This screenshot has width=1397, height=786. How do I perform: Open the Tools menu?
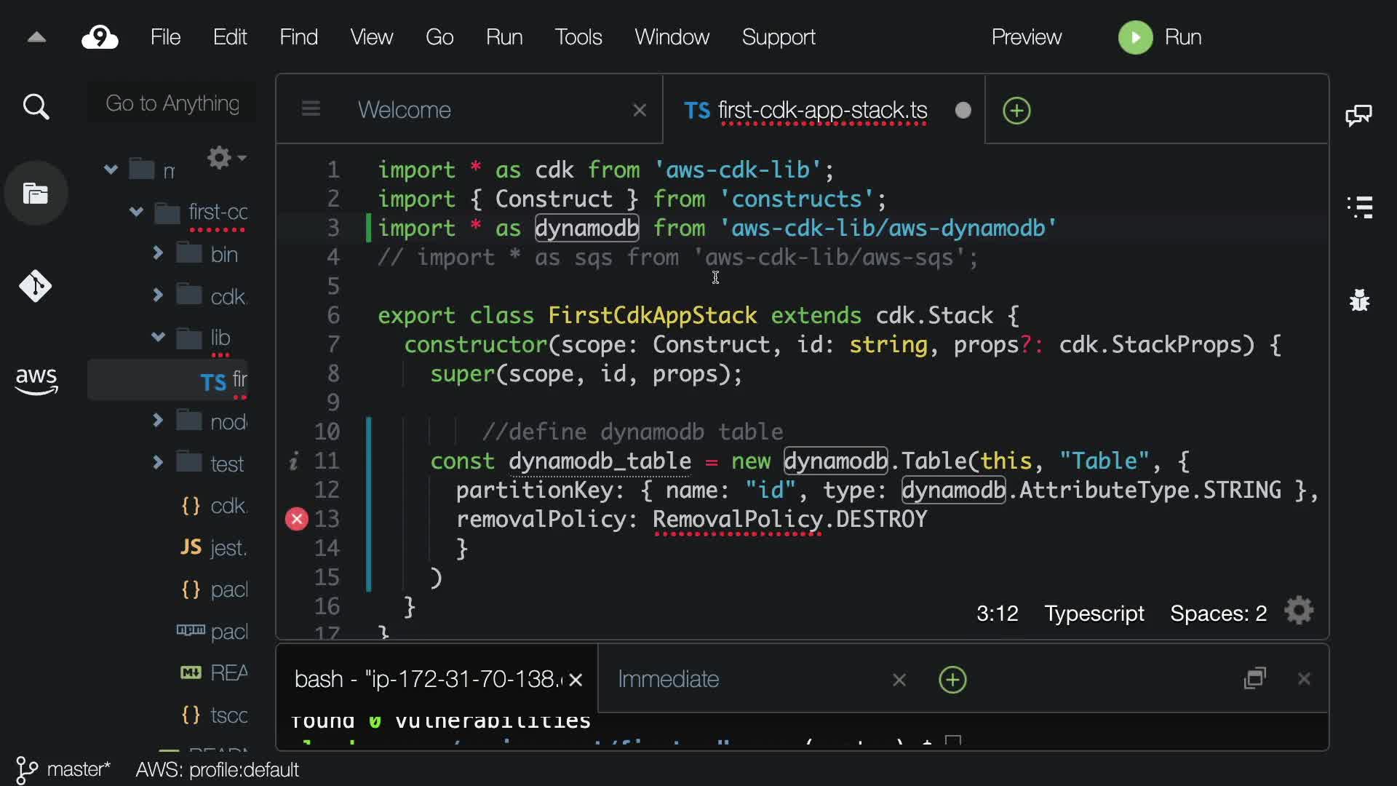tap(578, 37)
